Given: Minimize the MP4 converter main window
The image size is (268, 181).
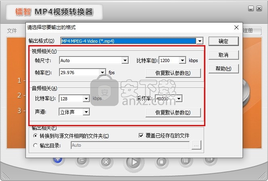Looking at the screenshot, I should (x=251, y=8).
